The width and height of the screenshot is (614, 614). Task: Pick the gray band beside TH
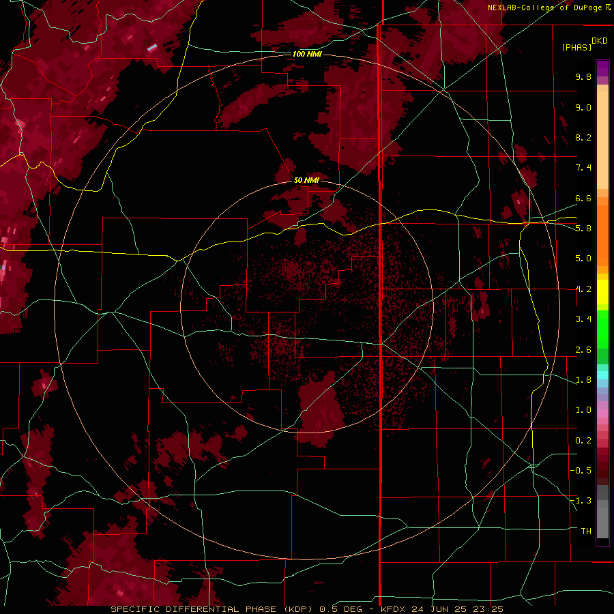pyautogui.click(x=602, y=523)
